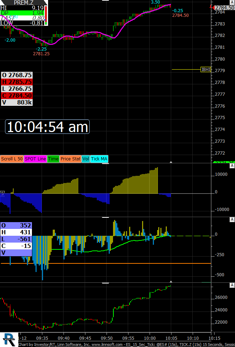The height and width of the screenshot is (347, 235).
Task: Click the LAST 0.80 row
Action: pyautogui.click(x=22, y=18)
